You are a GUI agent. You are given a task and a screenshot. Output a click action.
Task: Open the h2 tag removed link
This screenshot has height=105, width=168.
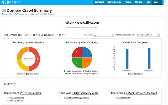point(124,98)
